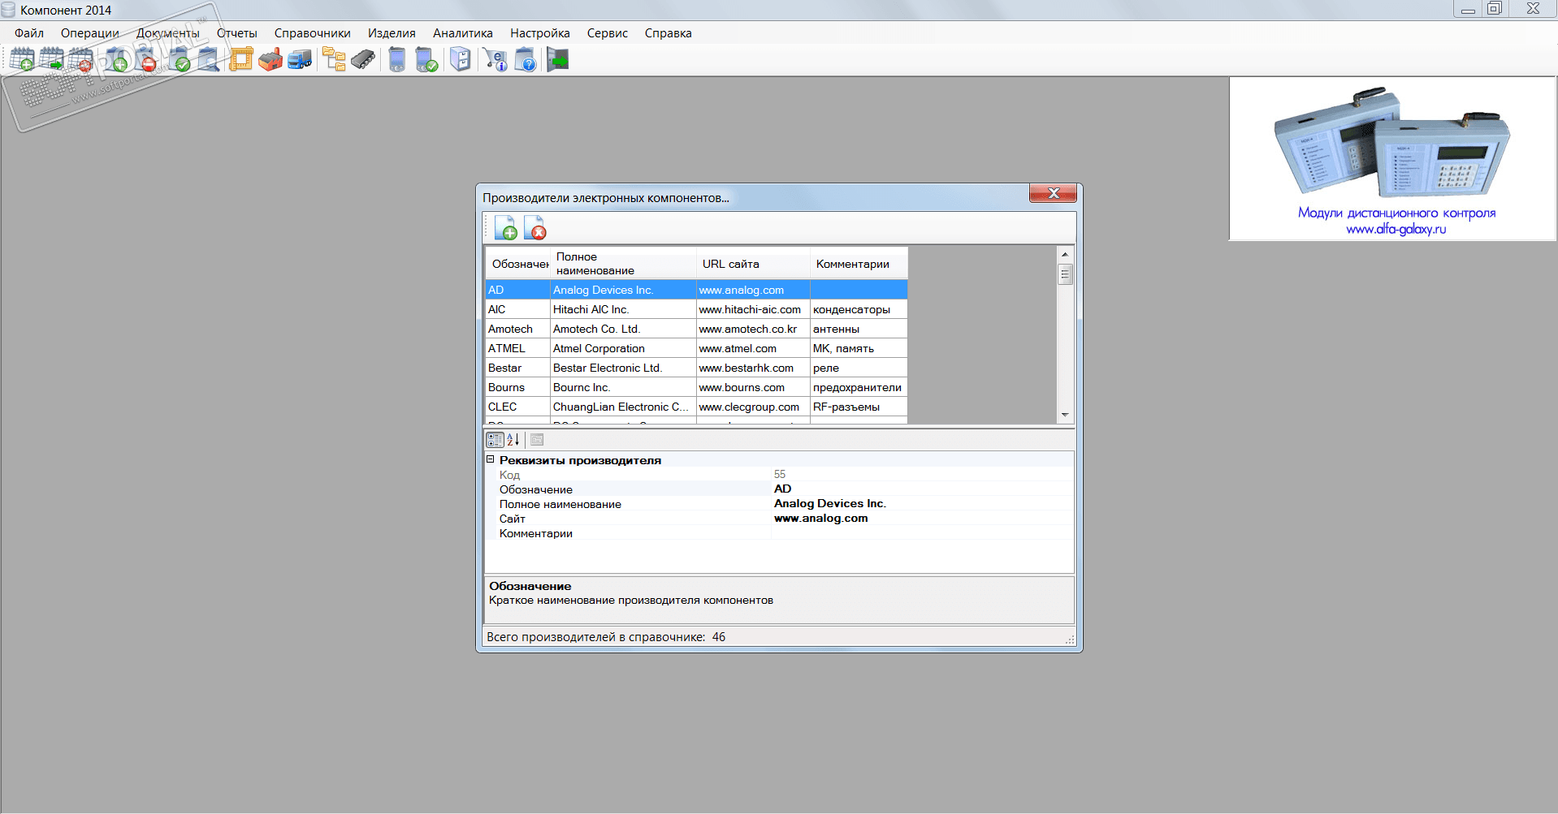Click the handheld device icon with checkmark
The height and width of the screenshot is (814, 1558).
tap(426, 59)
